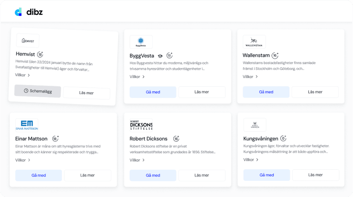Viewport: 353px width, 197px height.
Task: Click the student graduation cap icon on ByggVesta
Action: click(160, 56)
